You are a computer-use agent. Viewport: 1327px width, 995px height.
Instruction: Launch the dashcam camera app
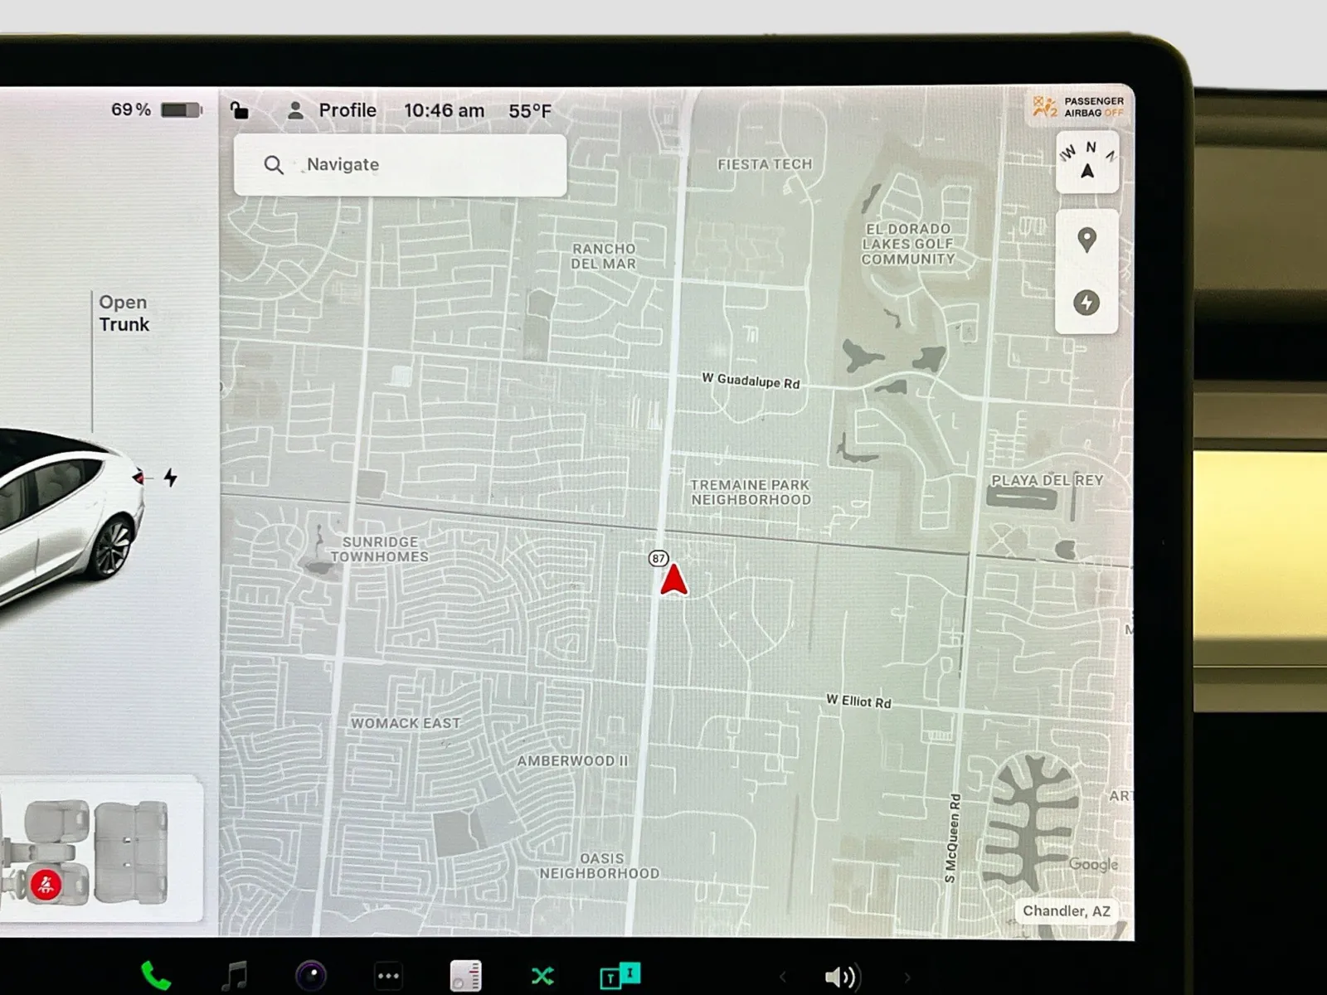click(311, 976)
